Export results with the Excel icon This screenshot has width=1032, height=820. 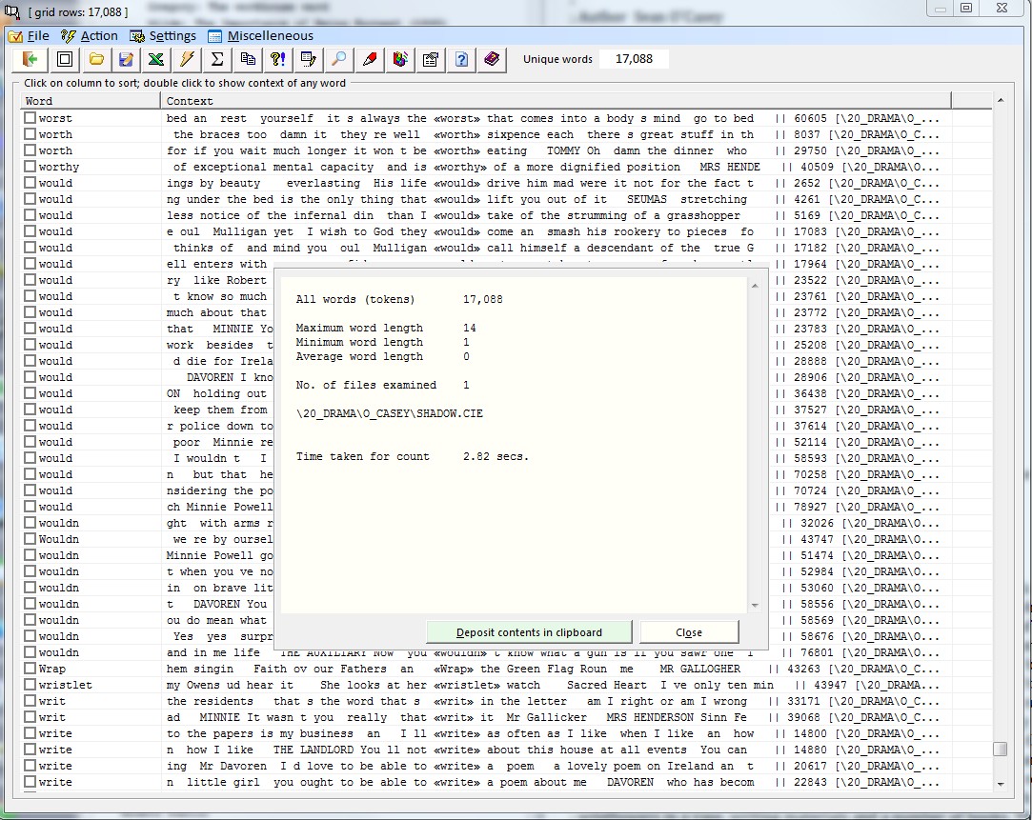point(156,59)
